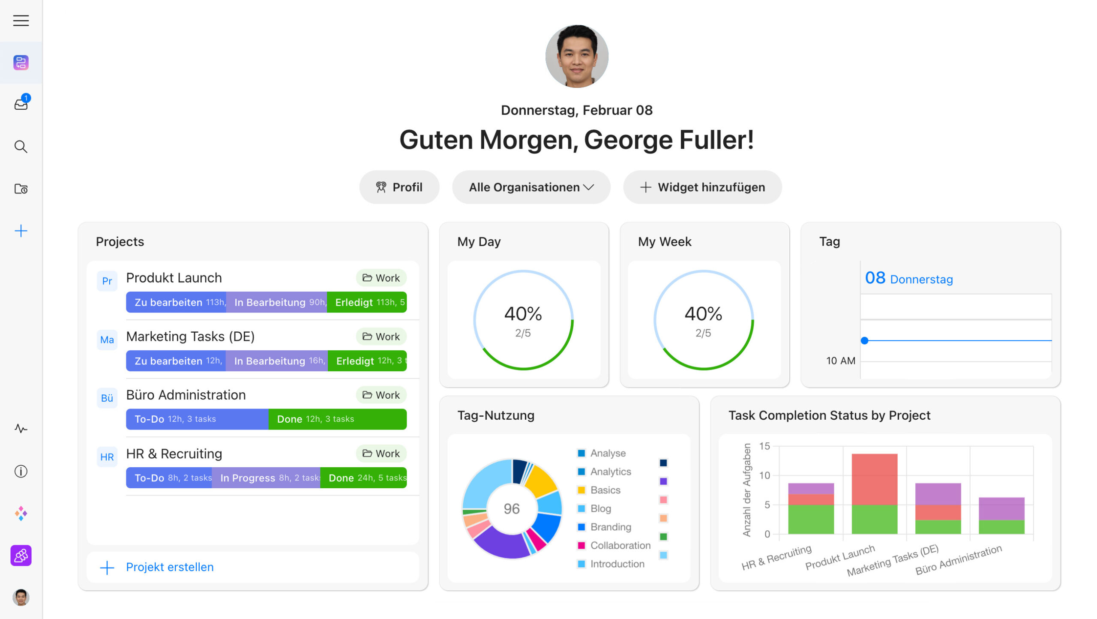
Task: Click the Projekt erstellen link
Action: click(170, 567)
